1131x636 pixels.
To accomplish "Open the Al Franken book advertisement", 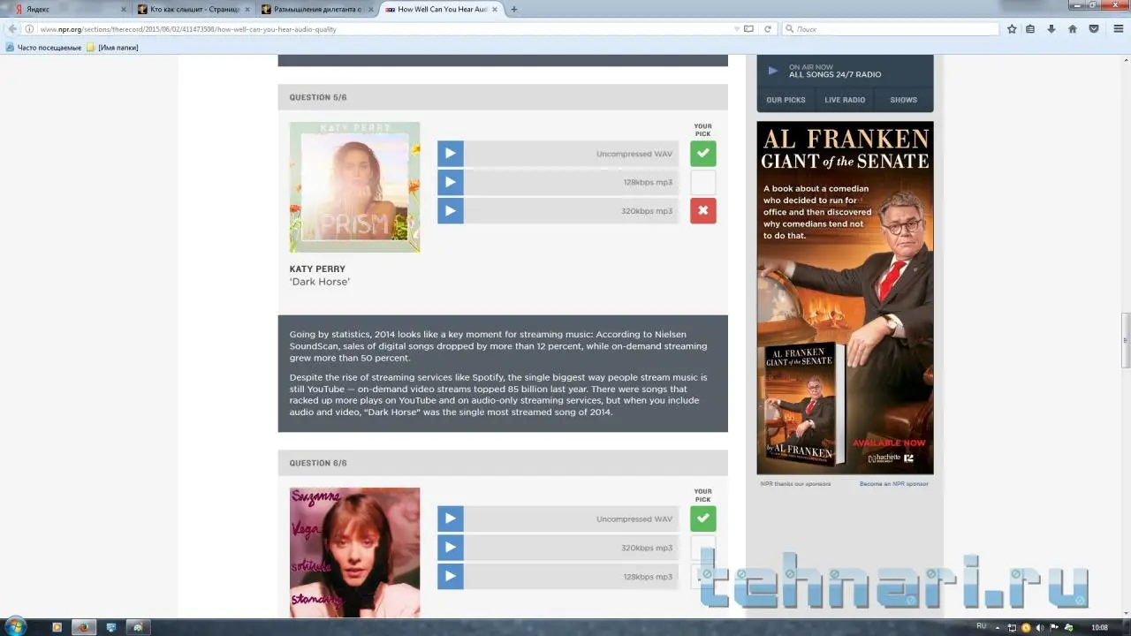I will pyautogui.click(x=845, y=298).
